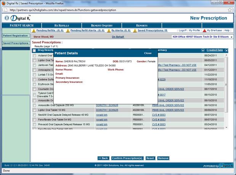
Task: Select the Nexium Oral Capsule row checkbox
Action: coord(34,115)
